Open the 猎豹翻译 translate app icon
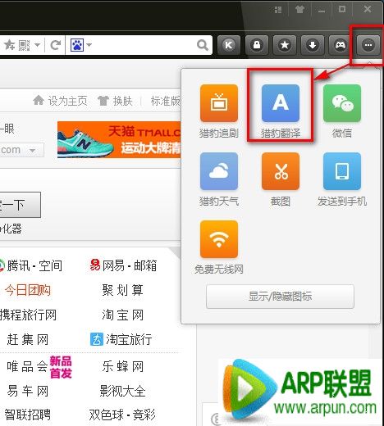Viewport: 384px width, 426px height. pyautogui.click(x=281, y=103)
